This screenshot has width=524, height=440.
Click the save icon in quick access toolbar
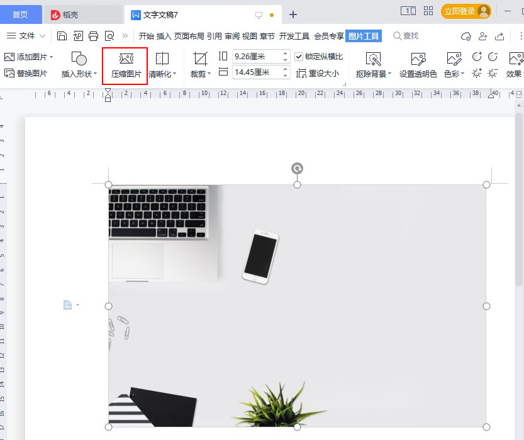click(x=61, y=36)
